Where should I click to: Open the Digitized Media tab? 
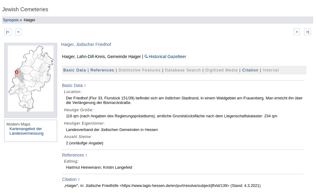221,70
